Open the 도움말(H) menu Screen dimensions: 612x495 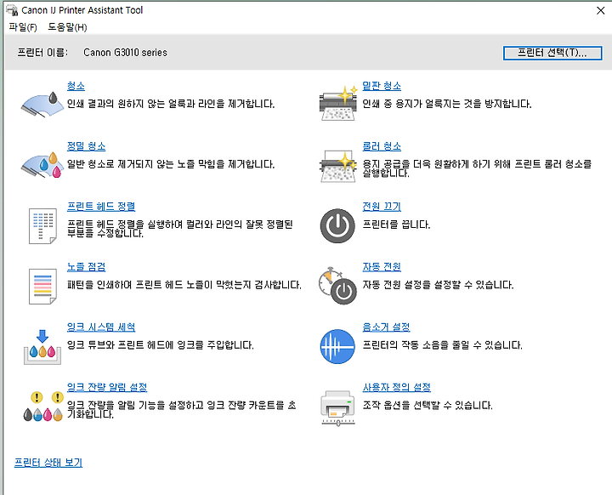coord(67,27)
